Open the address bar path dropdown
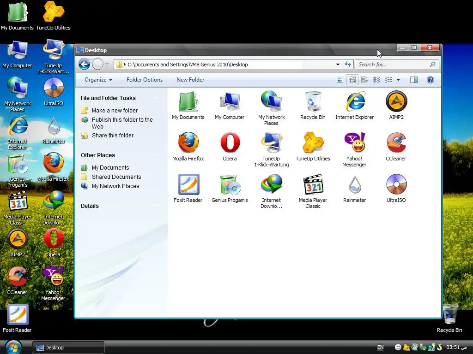The image size is (473, 354). pyautogui.click(x=338, y=65)
